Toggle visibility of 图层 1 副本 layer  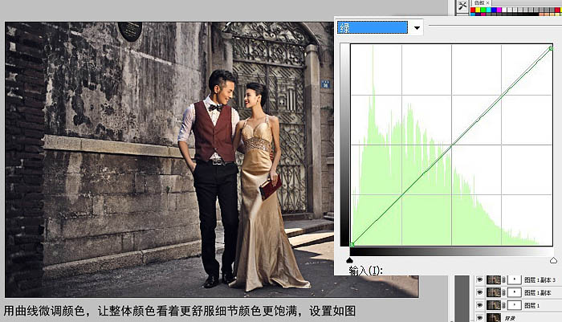pos(480,292)
